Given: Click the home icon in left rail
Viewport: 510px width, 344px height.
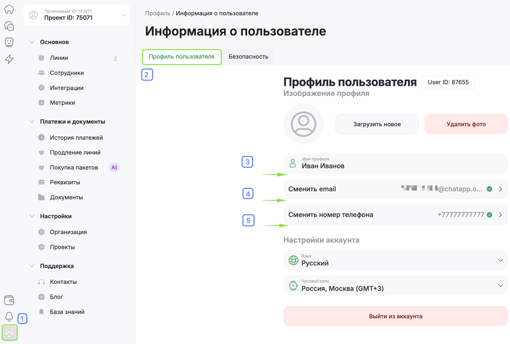Looking at the screenshot, I should point(9,9).
